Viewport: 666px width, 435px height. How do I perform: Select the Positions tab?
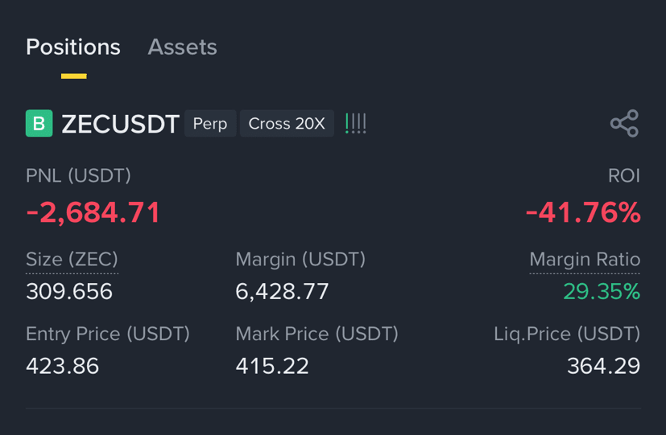[73, 47]
